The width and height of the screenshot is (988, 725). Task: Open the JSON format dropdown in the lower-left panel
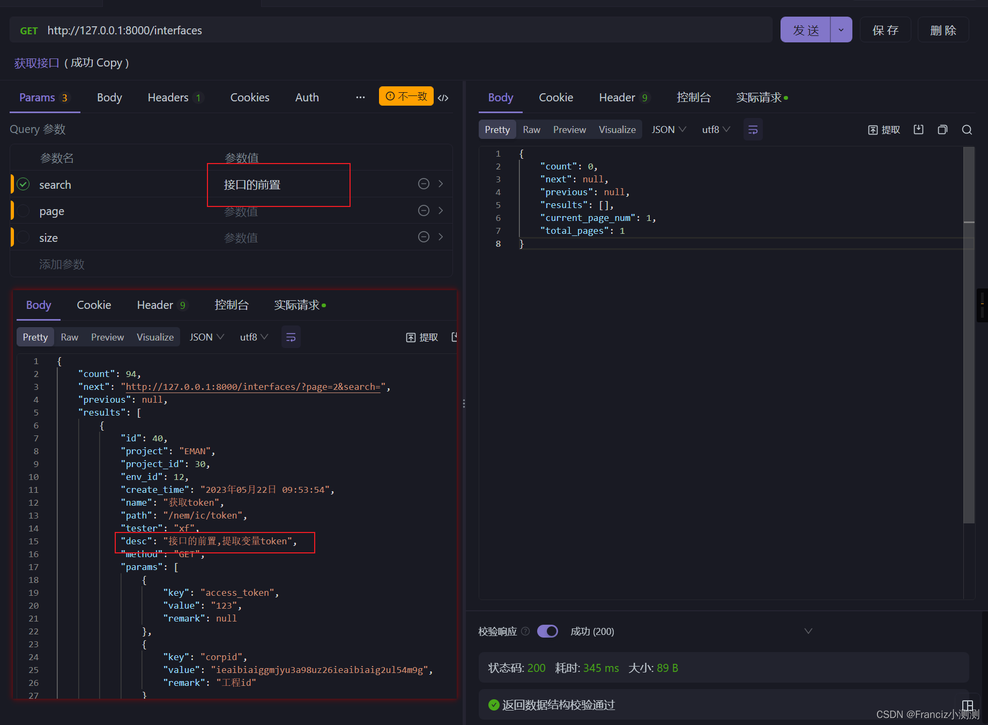(206, 337)
